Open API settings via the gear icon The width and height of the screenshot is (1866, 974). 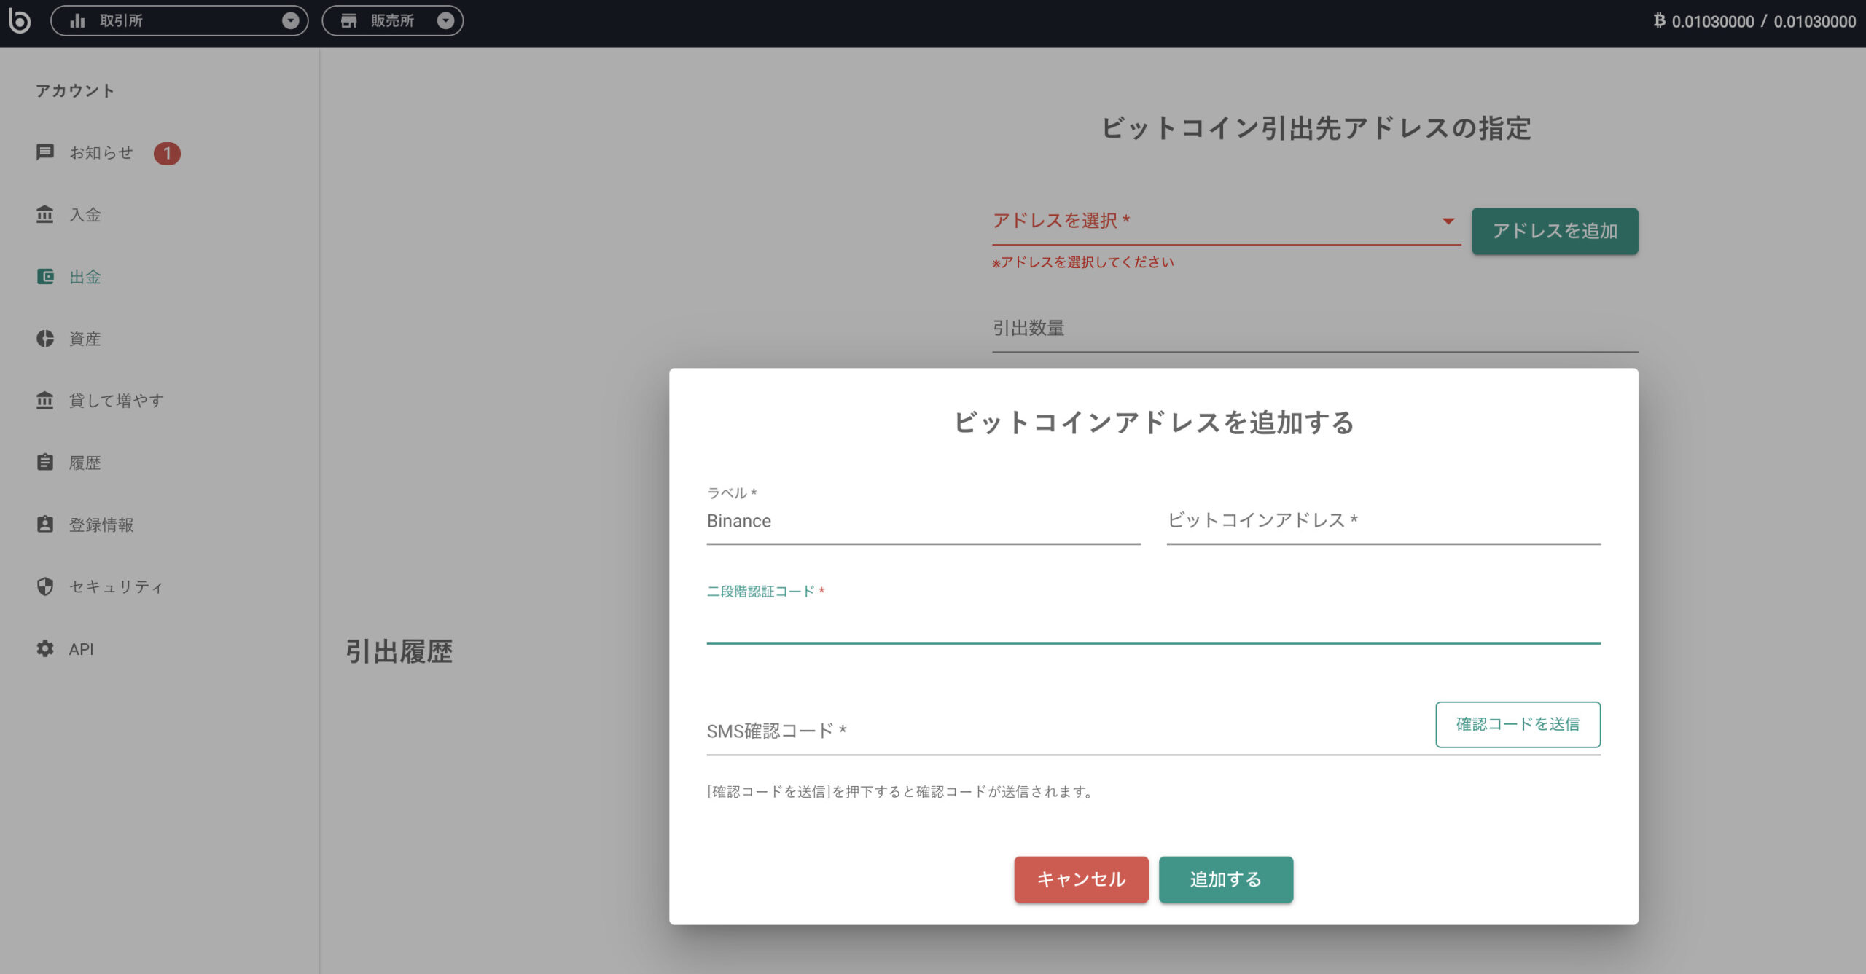pos(44,648)
